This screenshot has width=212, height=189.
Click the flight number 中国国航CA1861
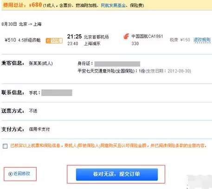[147, 37]
